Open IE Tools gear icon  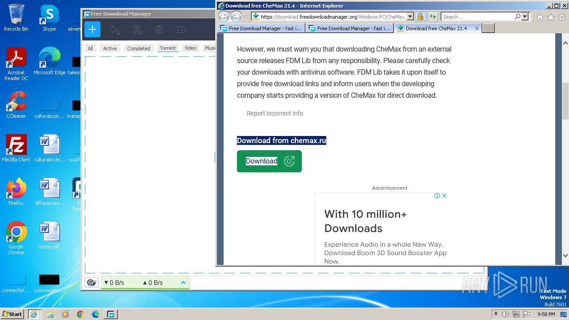562,17
